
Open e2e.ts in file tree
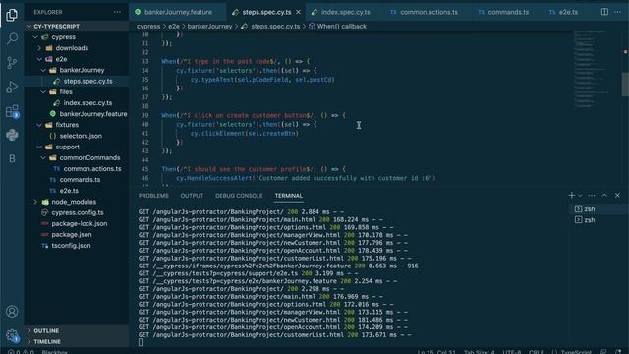pyautogui.click(x=77, y=191)
